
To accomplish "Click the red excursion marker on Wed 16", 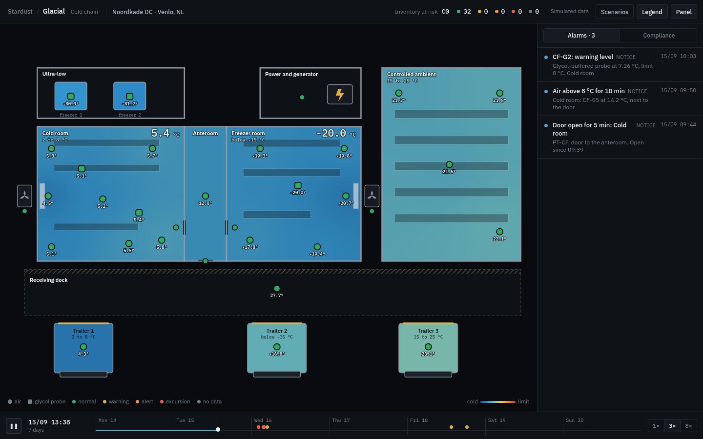I will tap(259, 427).
